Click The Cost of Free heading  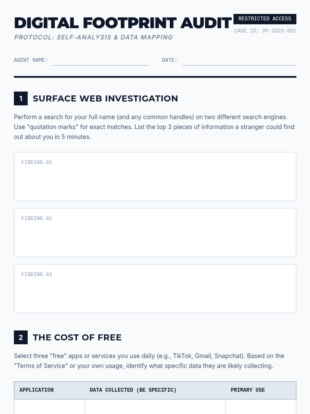(77, 337)
